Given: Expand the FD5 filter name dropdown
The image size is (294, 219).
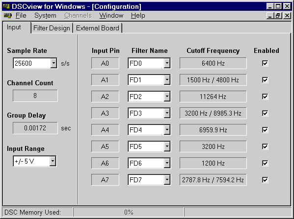Looking at the screenshot, I should [x=167, y=146].
